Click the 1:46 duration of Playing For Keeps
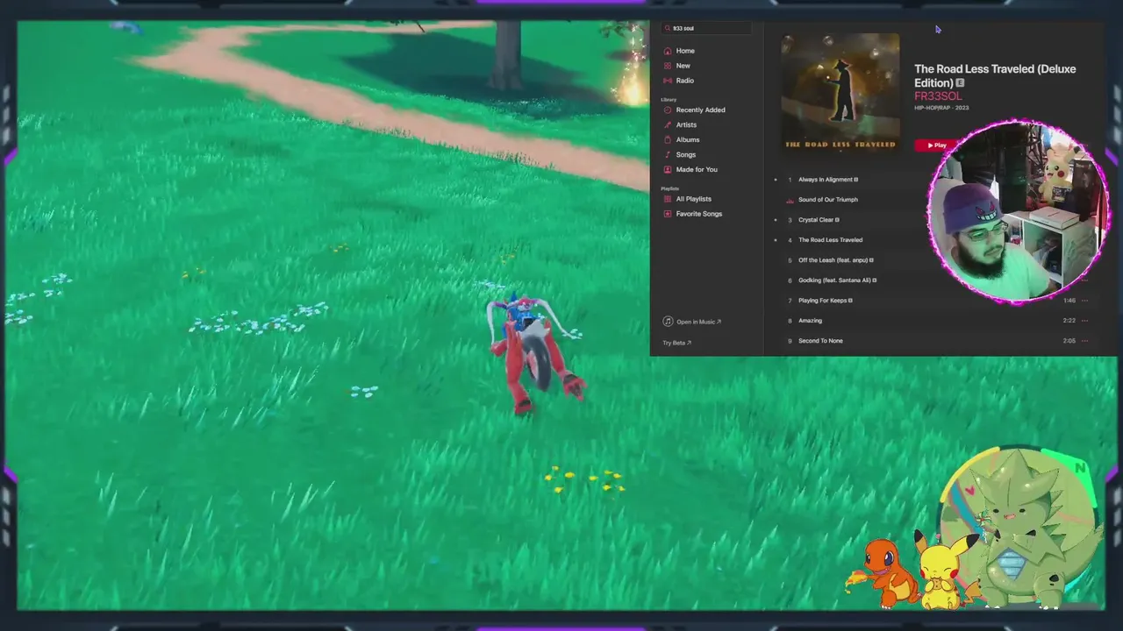1123x631 pixels. 1069,301
